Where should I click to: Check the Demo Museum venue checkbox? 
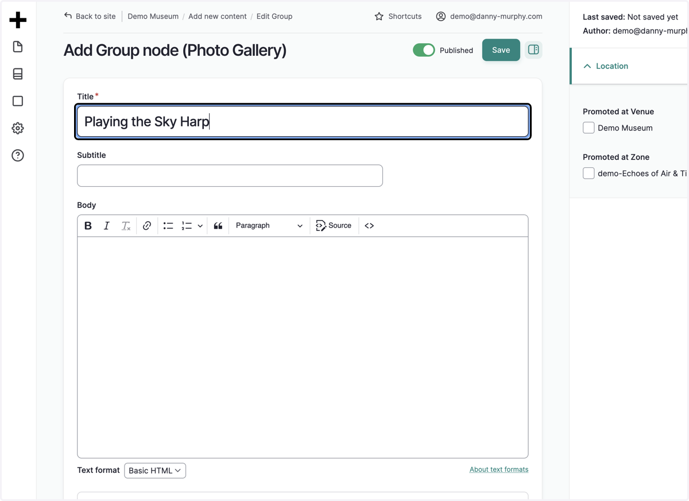click(589, 128)
